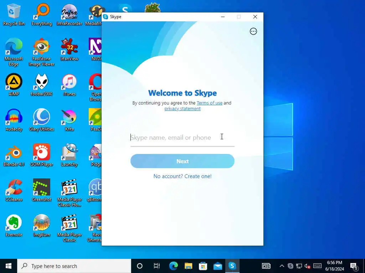The width and height of the screenshot is (365, 273).
Task: Select the iTunes desktop shortcut
Action: 70,85
